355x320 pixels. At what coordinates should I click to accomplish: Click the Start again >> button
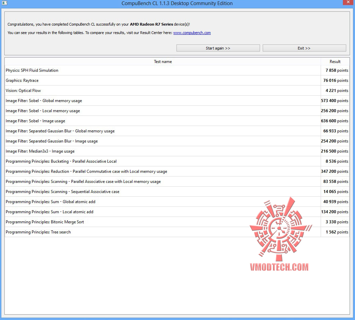click(218, 48)
